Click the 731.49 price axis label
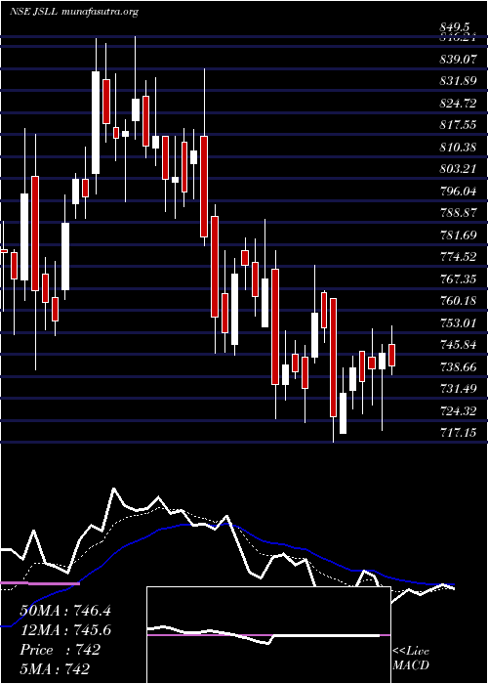Viewport: 488px width, 684px height. click(458, 389)
